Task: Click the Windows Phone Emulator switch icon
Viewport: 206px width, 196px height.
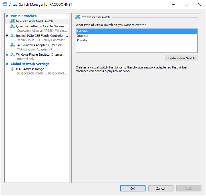Action: (12, 54)
